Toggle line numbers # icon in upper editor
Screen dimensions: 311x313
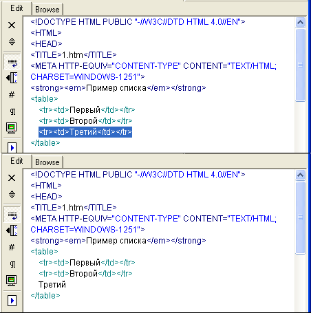pos(12,94)
